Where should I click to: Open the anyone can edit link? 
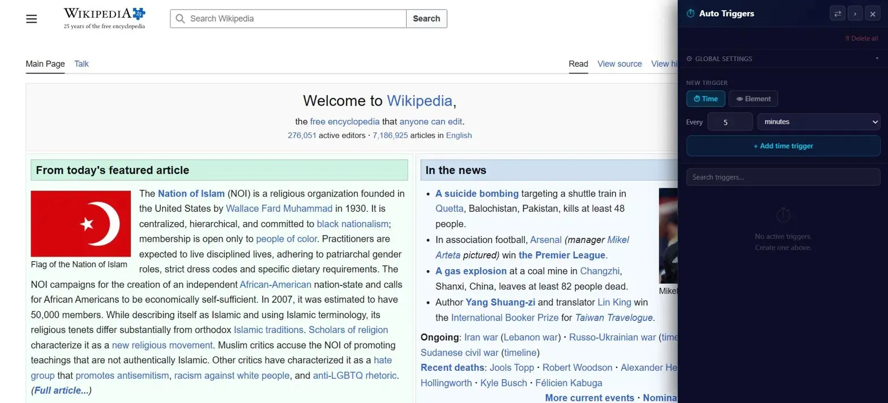(431, 122)
